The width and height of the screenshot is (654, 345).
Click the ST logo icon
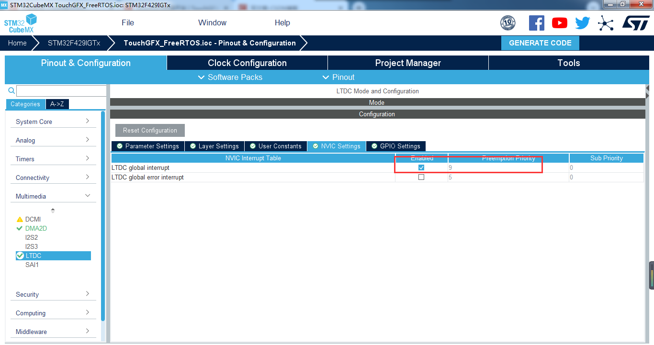coord(636,22)
